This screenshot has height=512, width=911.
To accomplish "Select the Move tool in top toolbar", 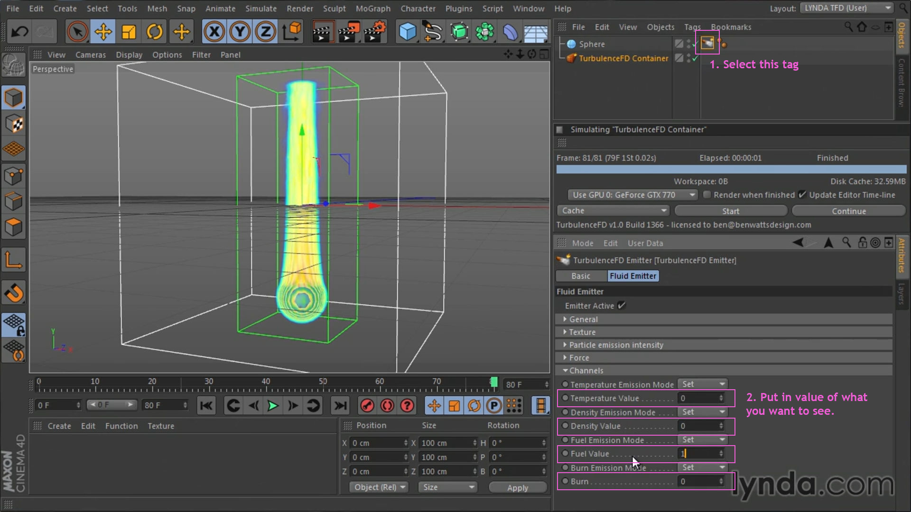I will click(103, 32).
